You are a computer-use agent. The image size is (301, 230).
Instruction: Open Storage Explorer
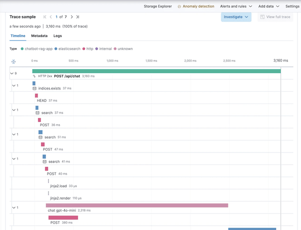[x=158, y=7]
